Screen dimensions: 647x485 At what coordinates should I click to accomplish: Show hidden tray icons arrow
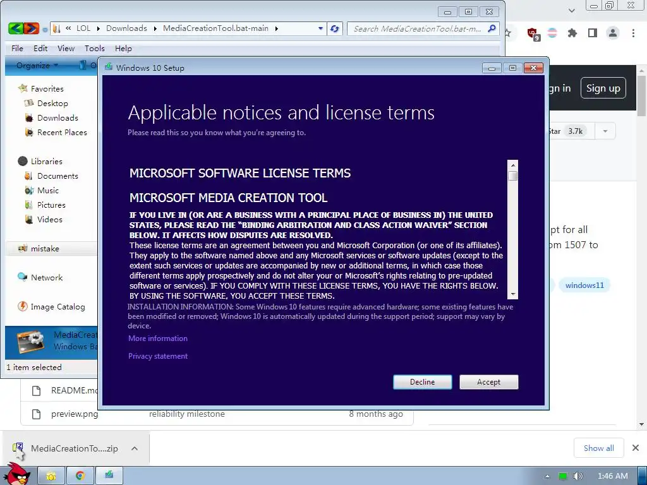point(547,476)
